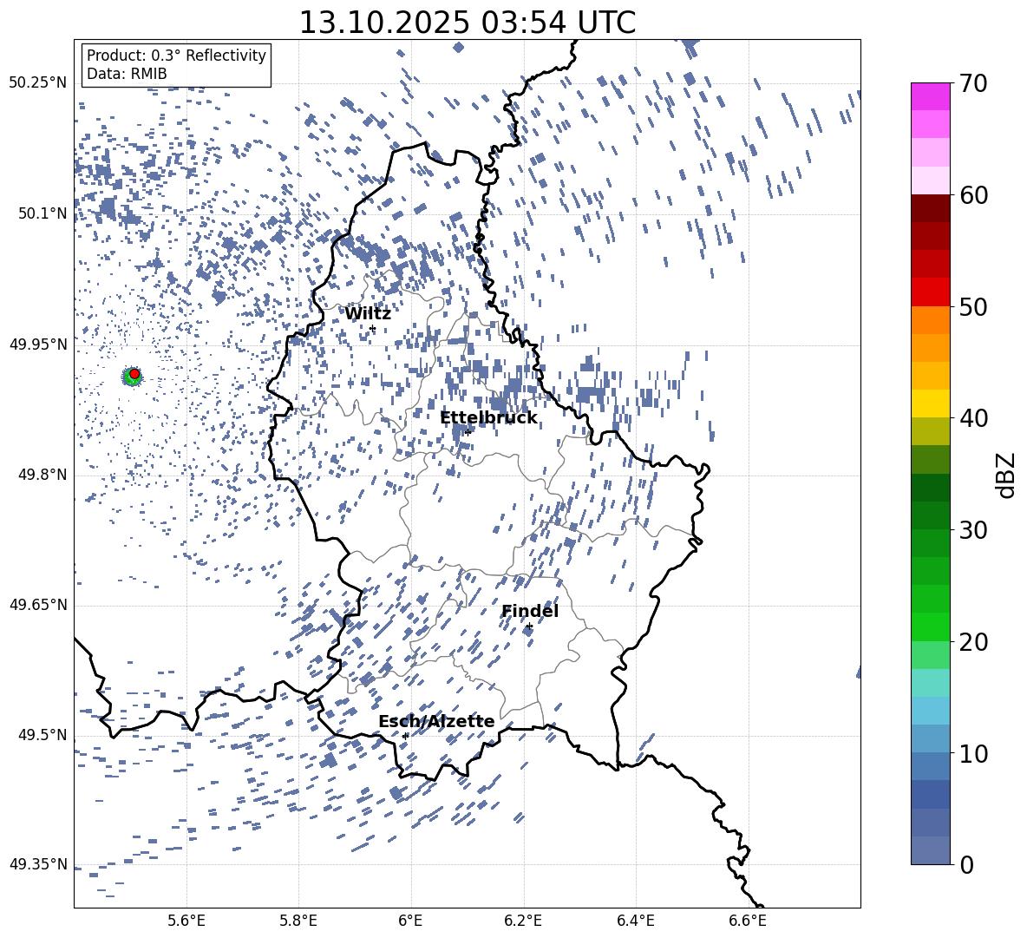1027x938 pixels.
Task: Click the Findel city label
Action: (530, 611)
